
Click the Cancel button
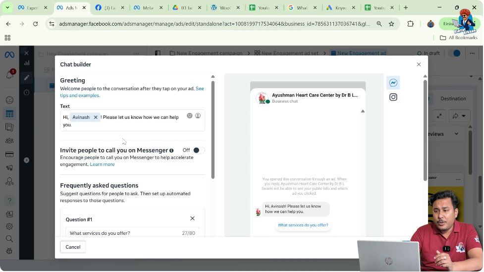point(73,247)
